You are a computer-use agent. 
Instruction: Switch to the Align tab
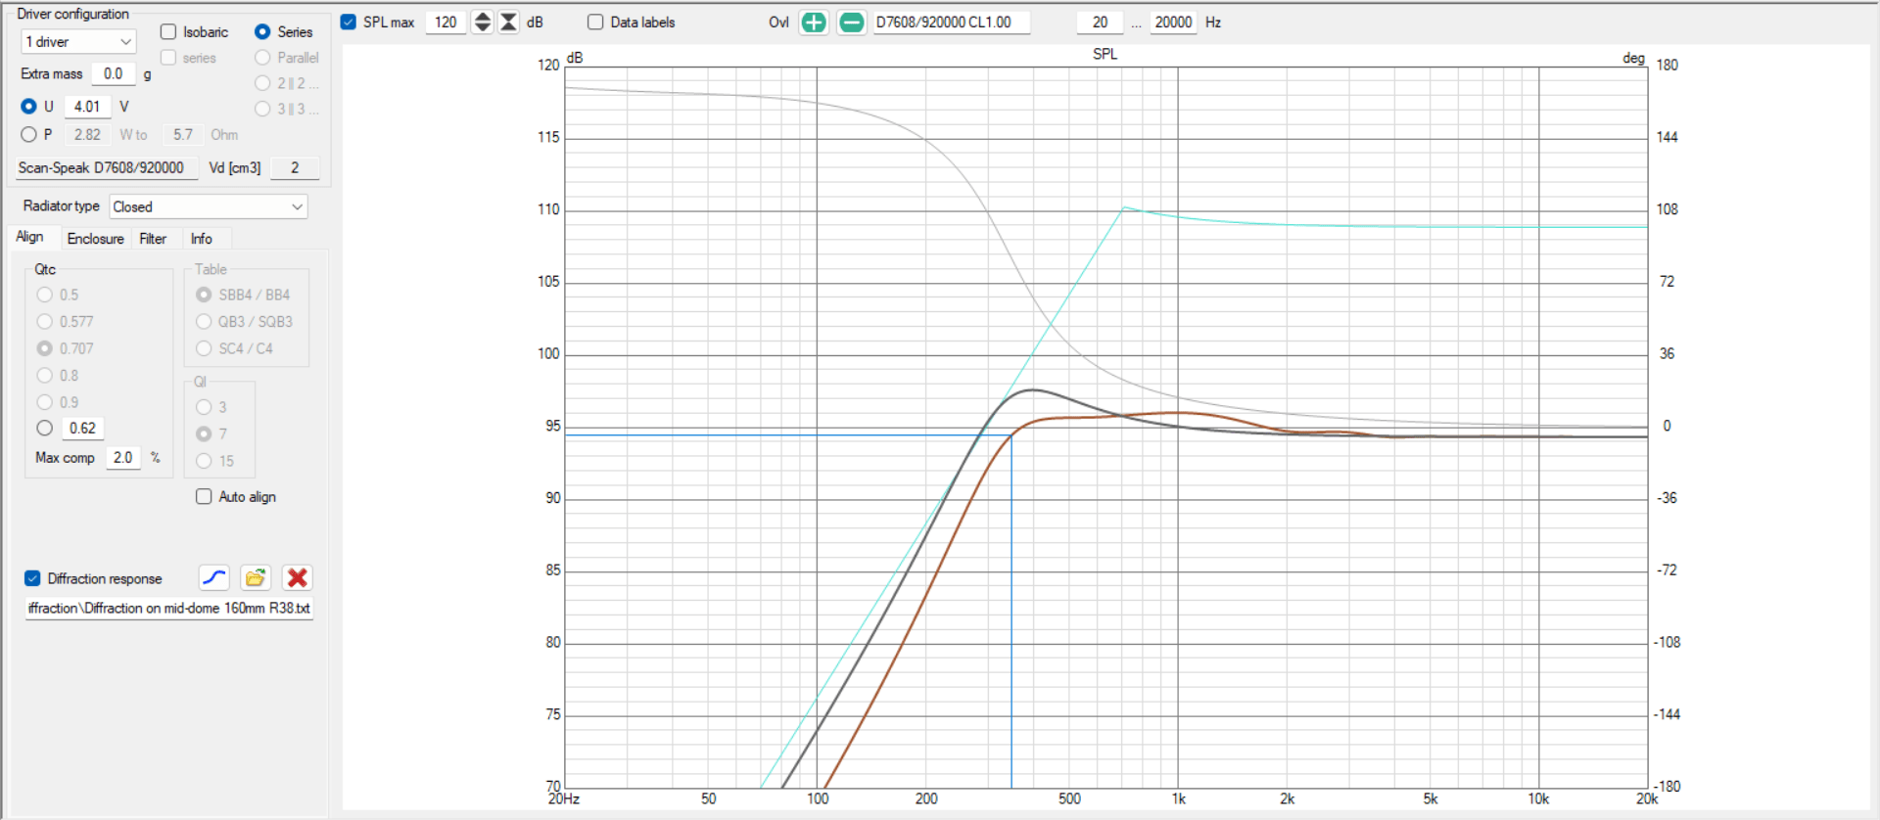coord(29,237)
